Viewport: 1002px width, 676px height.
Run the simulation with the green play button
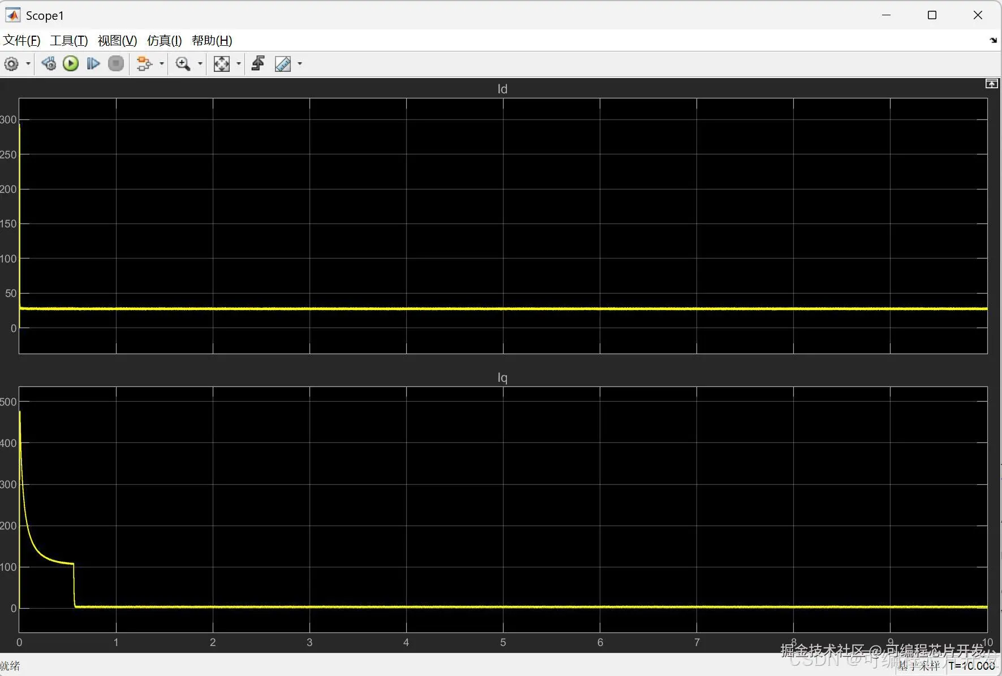pos(71,64)
